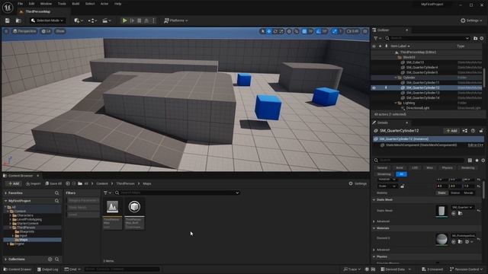488x274 pixels.
Task: Collapse the Materials section in Details
Action: (374, 228)
